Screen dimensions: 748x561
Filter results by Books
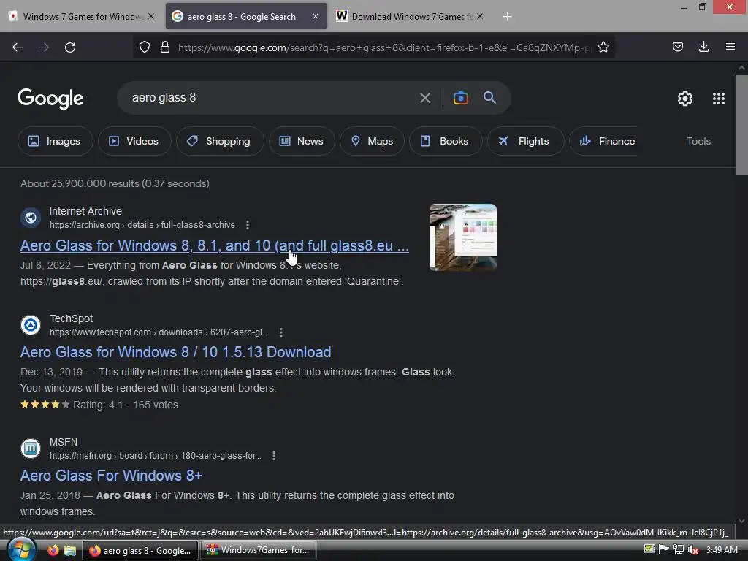point(446,141)
